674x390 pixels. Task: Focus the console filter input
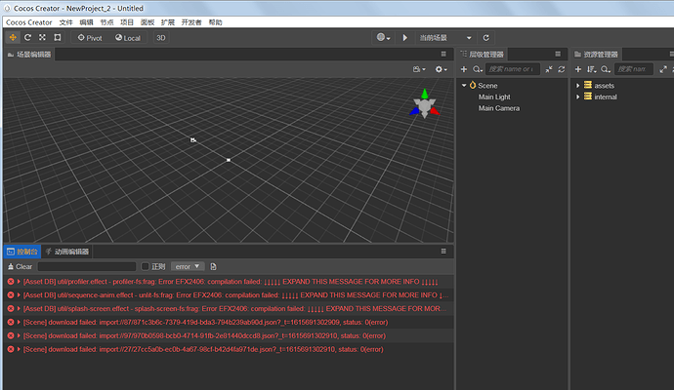tap(87, 266)
